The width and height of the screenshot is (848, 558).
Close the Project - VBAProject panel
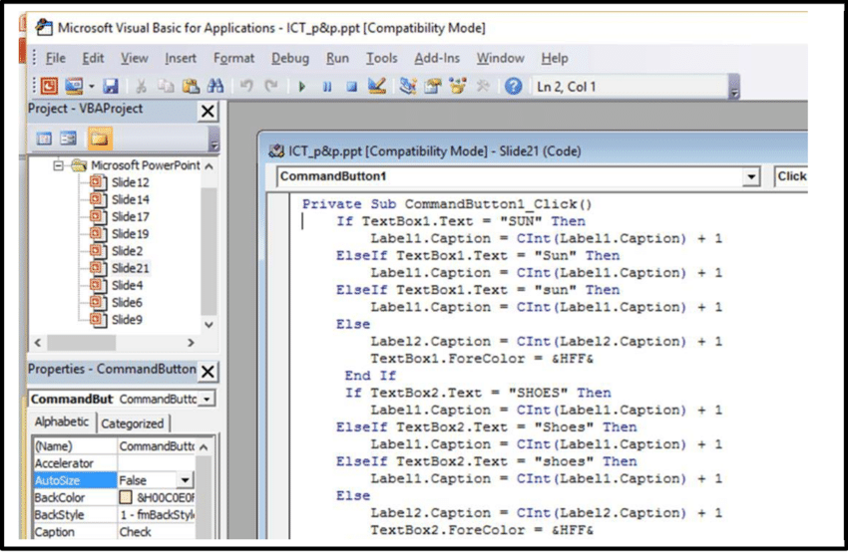tap(208, 112)
